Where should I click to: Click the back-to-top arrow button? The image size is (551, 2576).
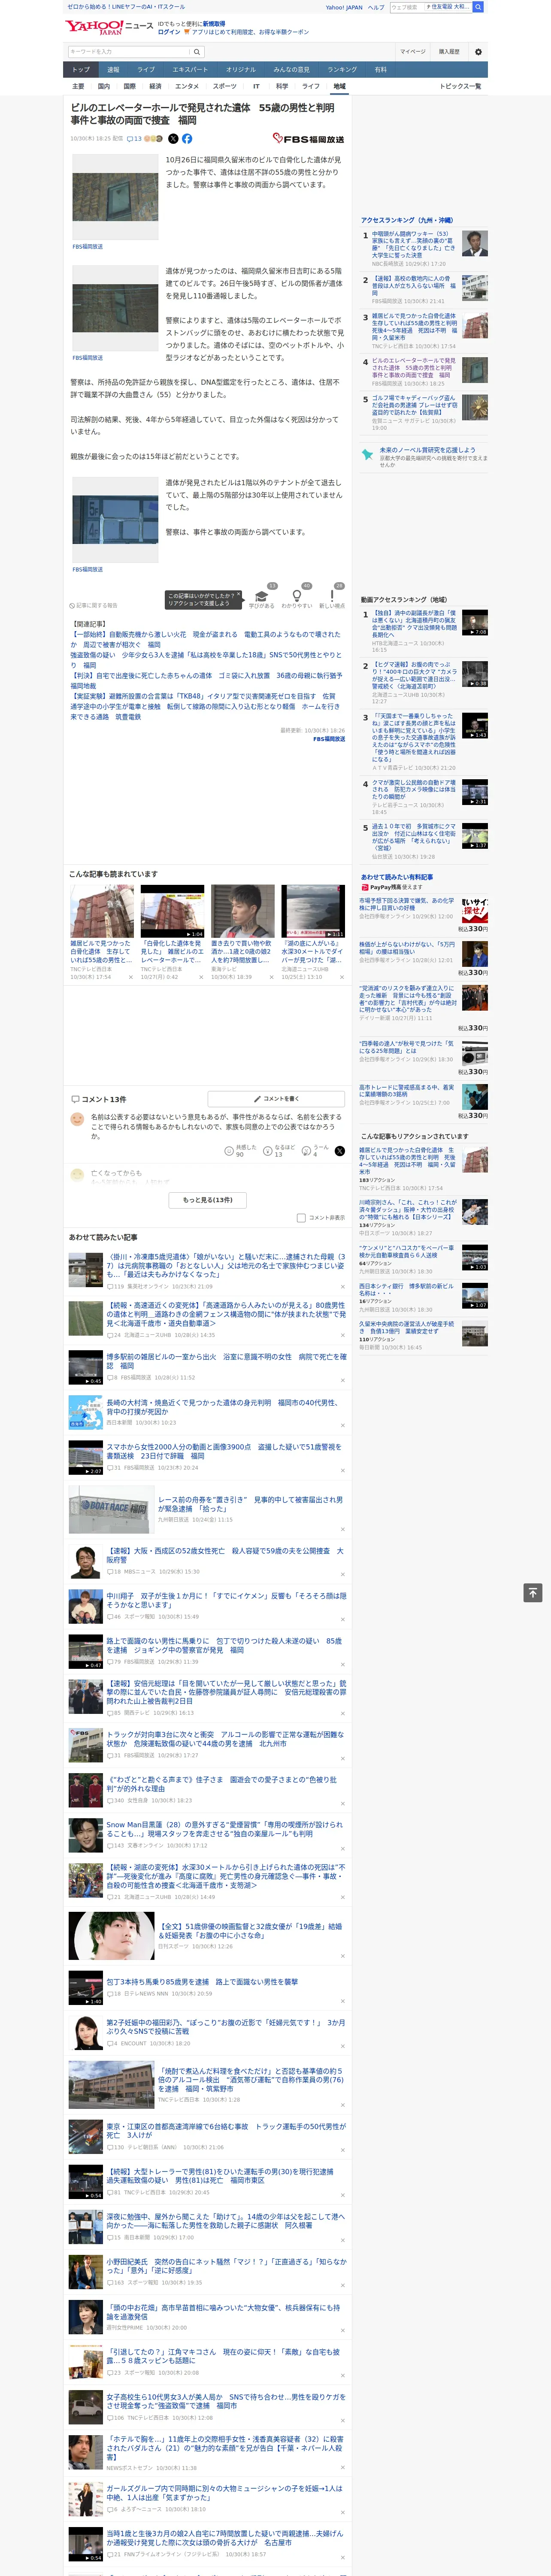click(x=533, y=1593)
